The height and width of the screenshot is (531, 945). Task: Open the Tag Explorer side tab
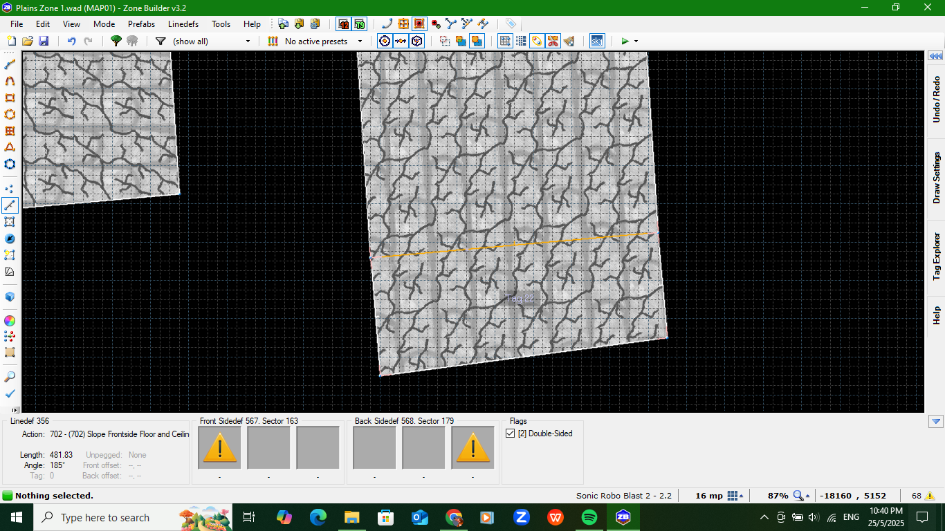pyautogui.click(x=936, y=255)
